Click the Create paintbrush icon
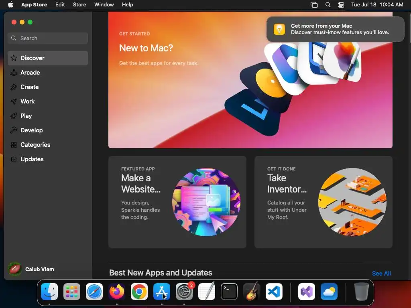The image size is (411, 308). pos(14,87)
